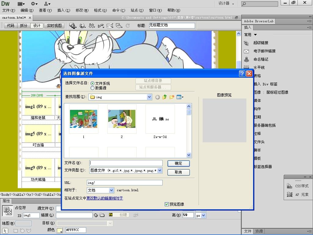Open the site management icon in title bar
This screenshot has width=313, height=235.
click(47, 4)
